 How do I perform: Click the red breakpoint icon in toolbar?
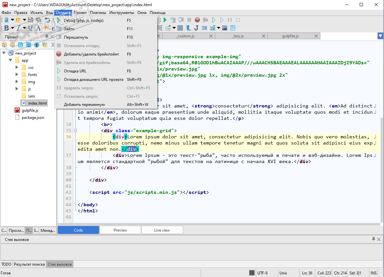[197, 20]
